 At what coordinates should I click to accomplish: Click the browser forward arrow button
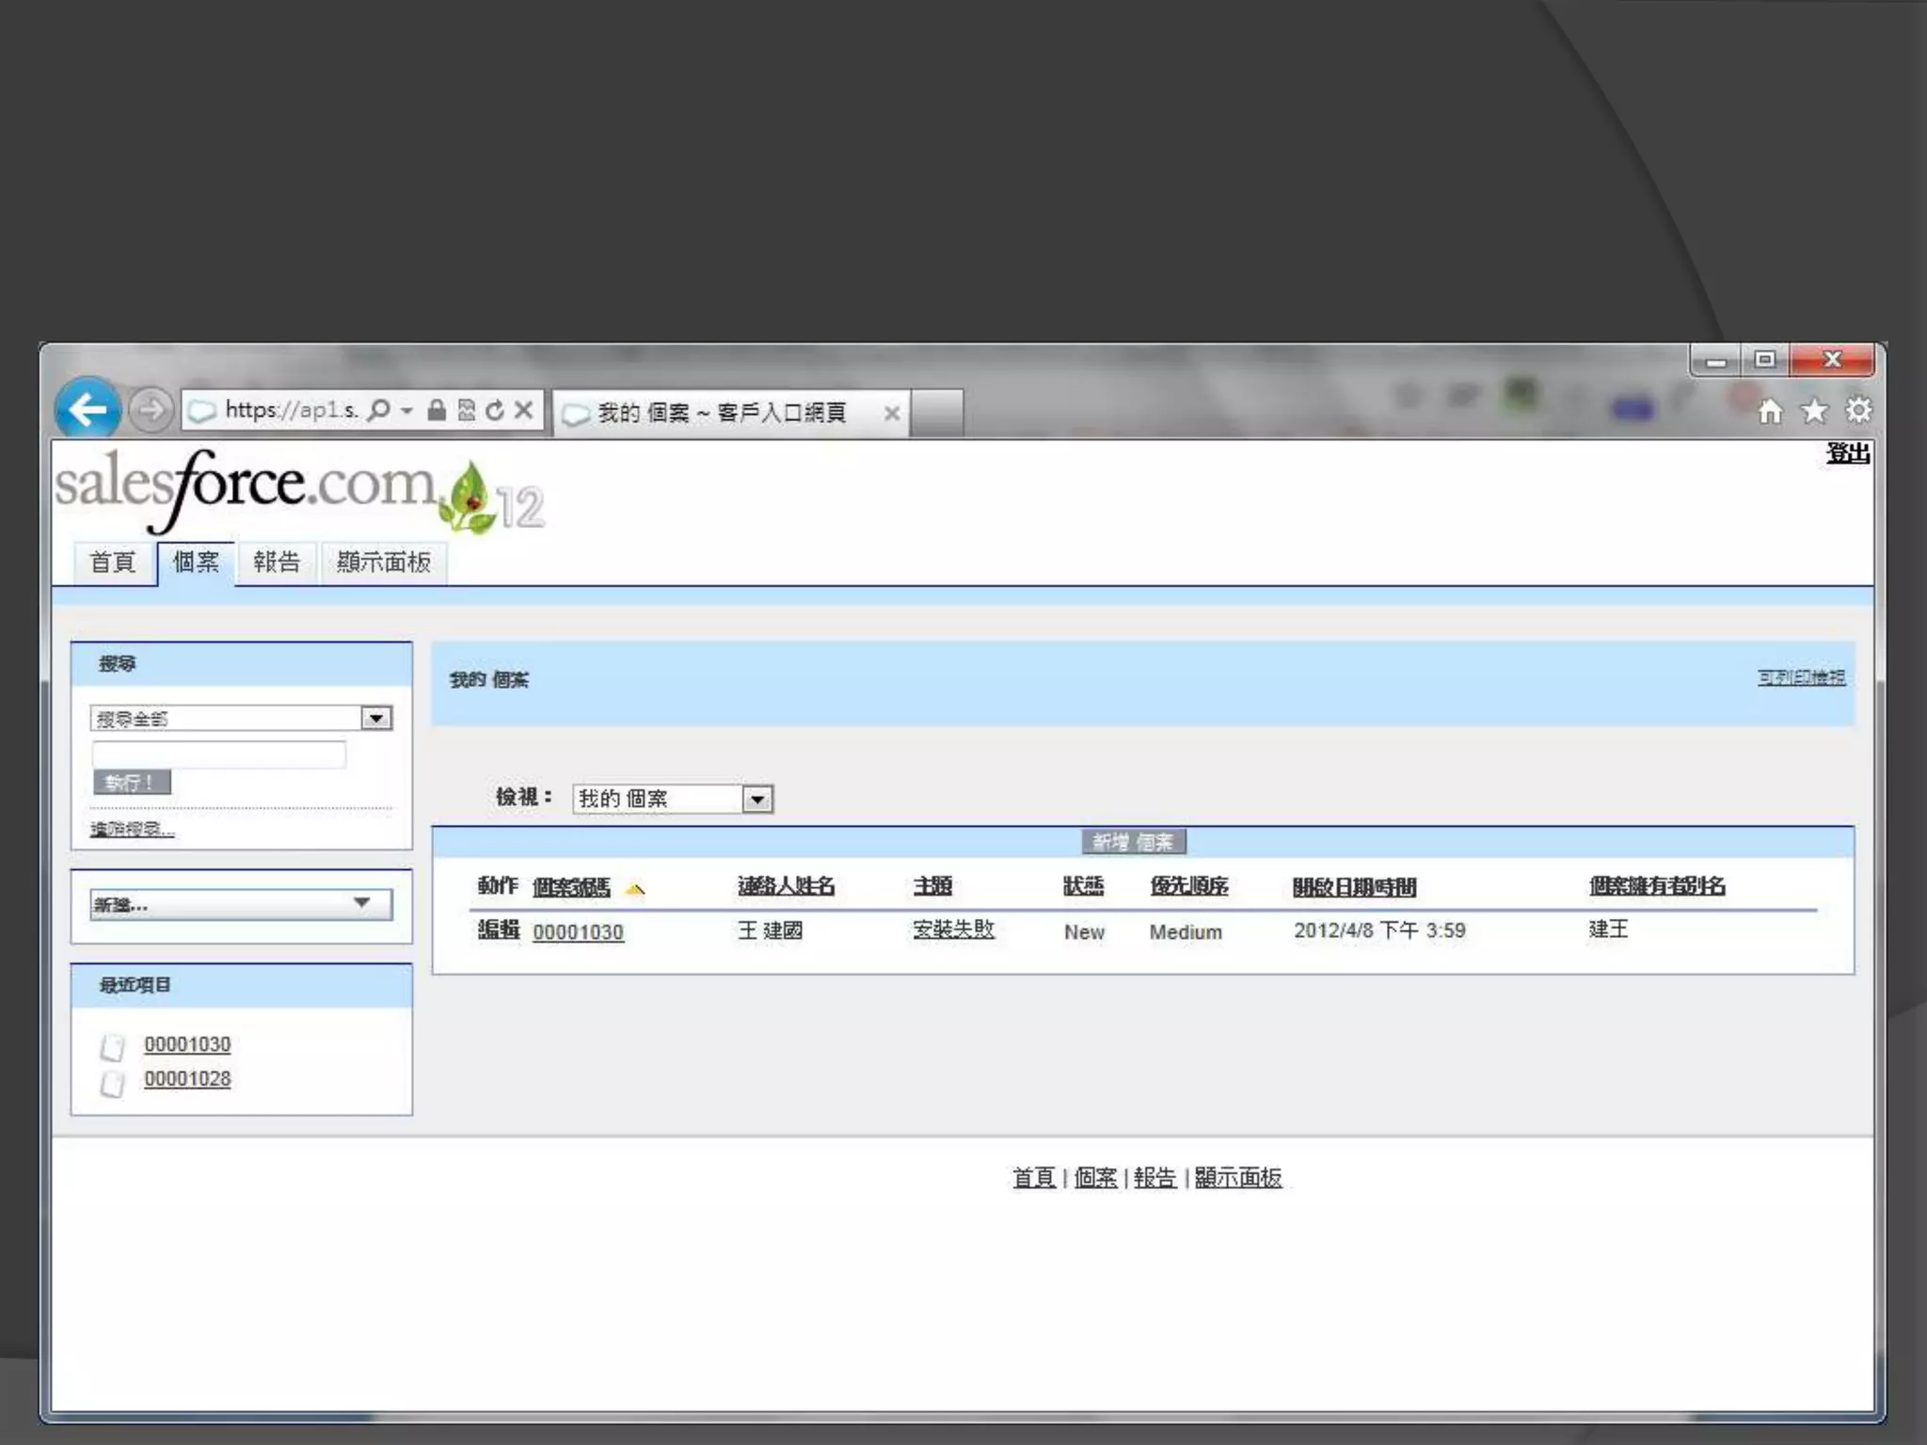pos(151,410)
